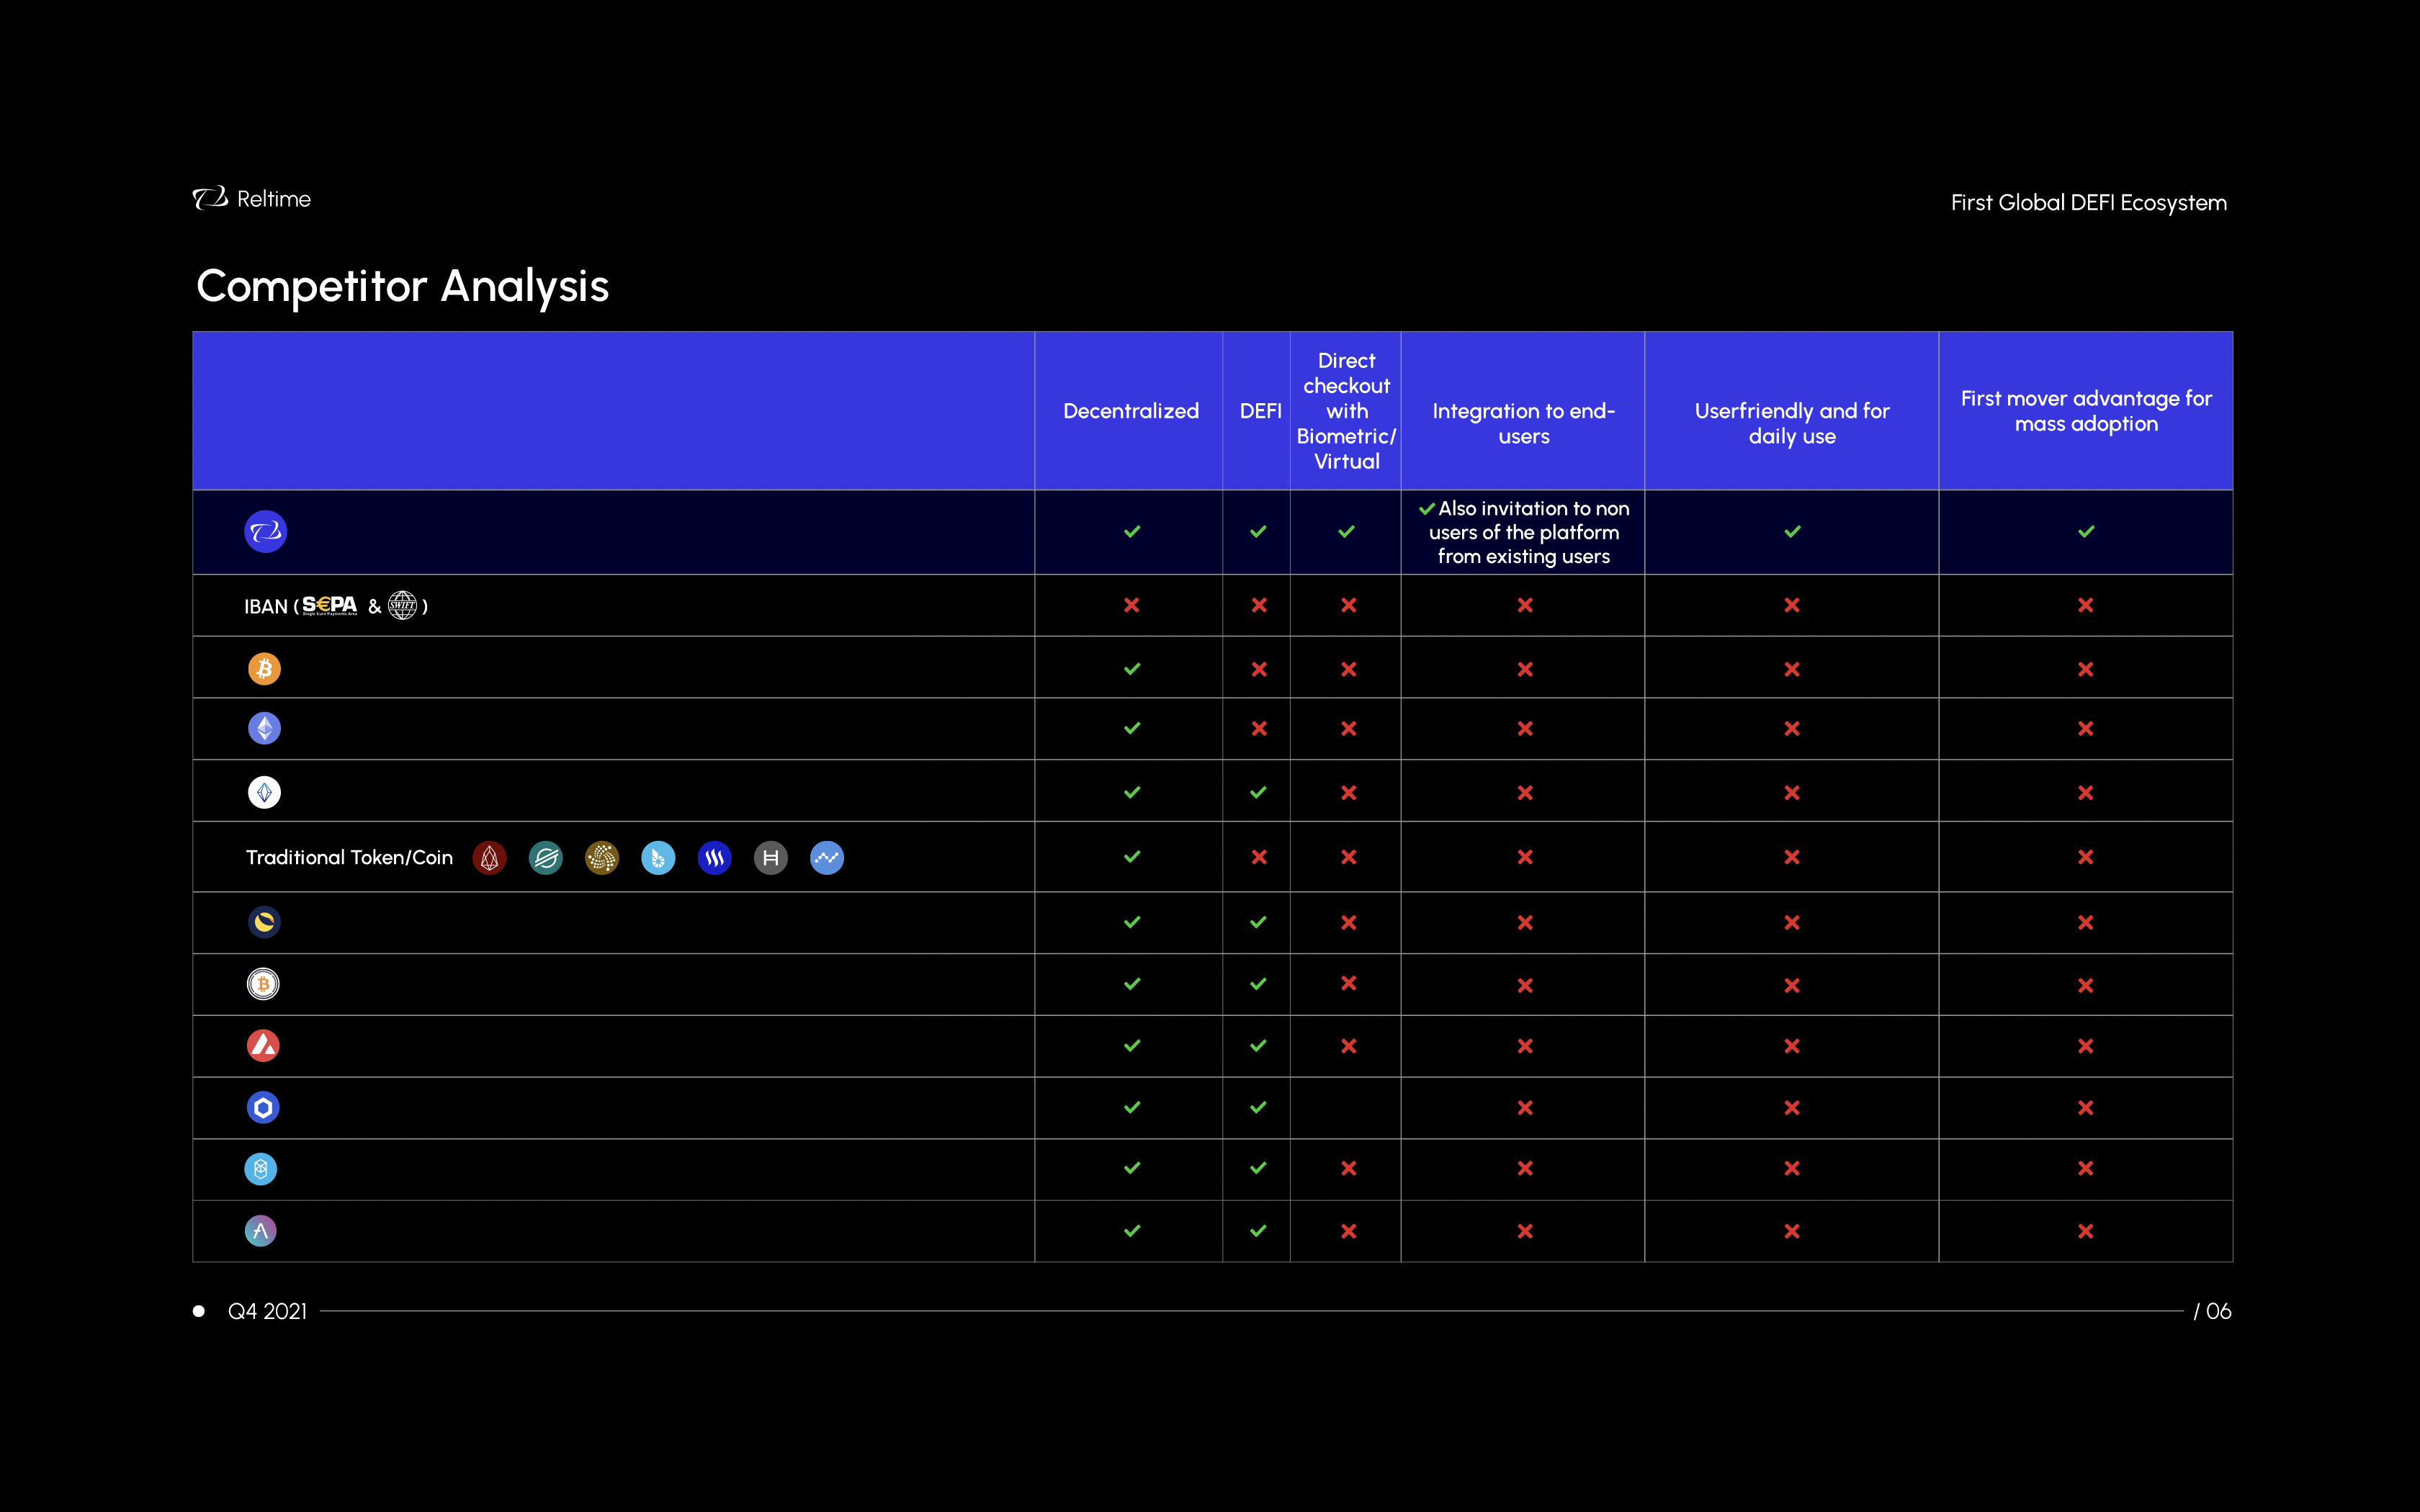
Task: Click the teal Stellar coin icon
Action: pos(545,858)
